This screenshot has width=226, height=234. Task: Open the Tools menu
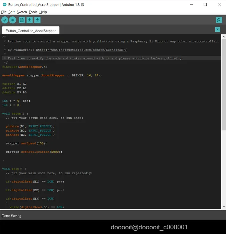(33, 12)
